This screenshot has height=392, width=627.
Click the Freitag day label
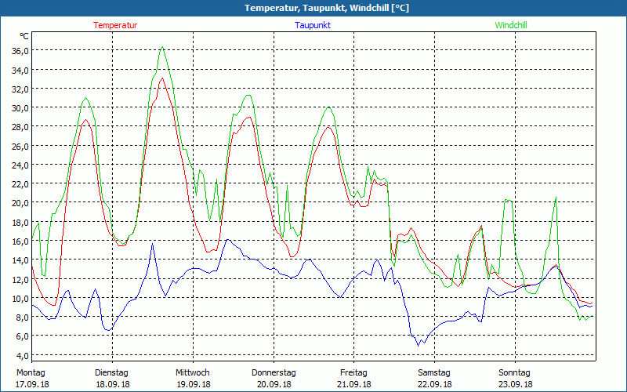[x=354, y=373]
